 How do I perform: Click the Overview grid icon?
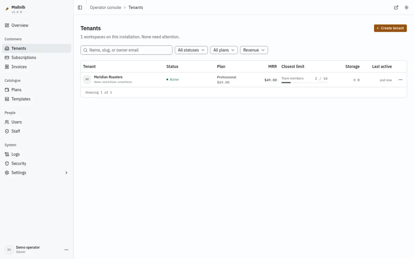point(7,25)
